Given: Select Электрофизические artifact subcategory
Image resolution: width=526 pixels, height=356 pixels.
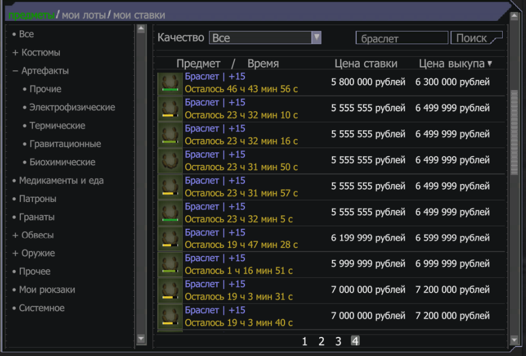Looking at the screenshot, I should click(x=72, y=108).
